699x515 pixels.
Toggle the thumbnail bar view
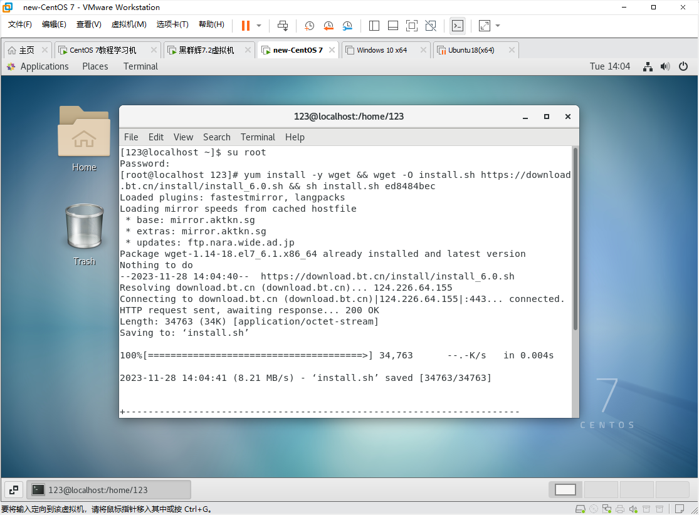coord(392,26)
